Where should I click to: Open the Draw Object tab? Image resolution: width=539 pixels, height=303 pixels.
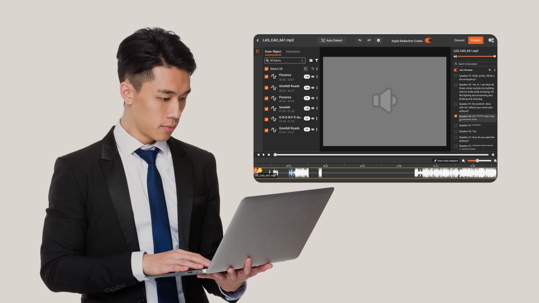pyautogui.click(x=273, y=52)
